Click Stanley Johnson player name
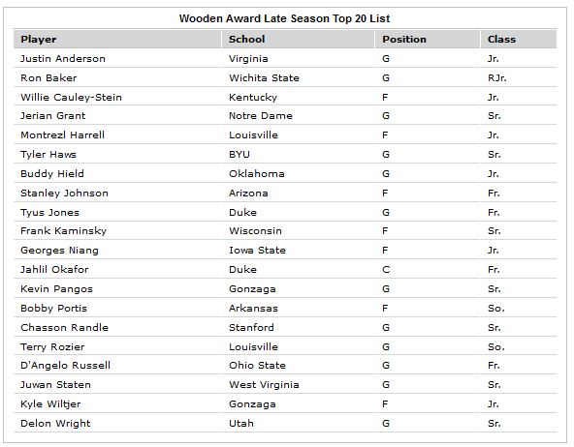The height and width of the screenshot is (447, 574). pos(64,194)
